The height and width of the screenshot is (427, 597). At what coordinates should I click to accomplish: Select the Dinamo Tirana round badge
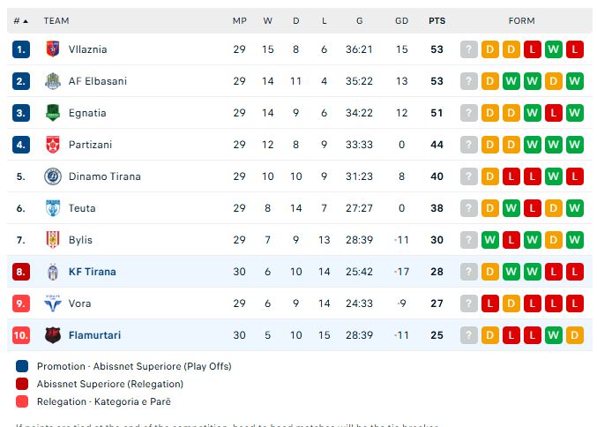(53, 176)
